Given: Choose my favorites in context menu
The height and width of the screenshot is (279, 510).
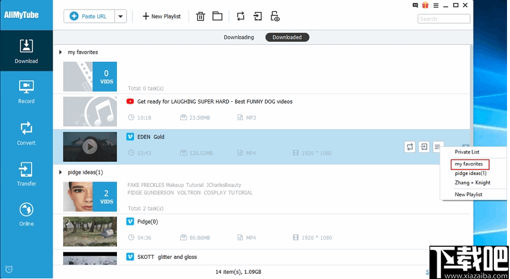Looking at the screenshot, I should tap(469, 164).
